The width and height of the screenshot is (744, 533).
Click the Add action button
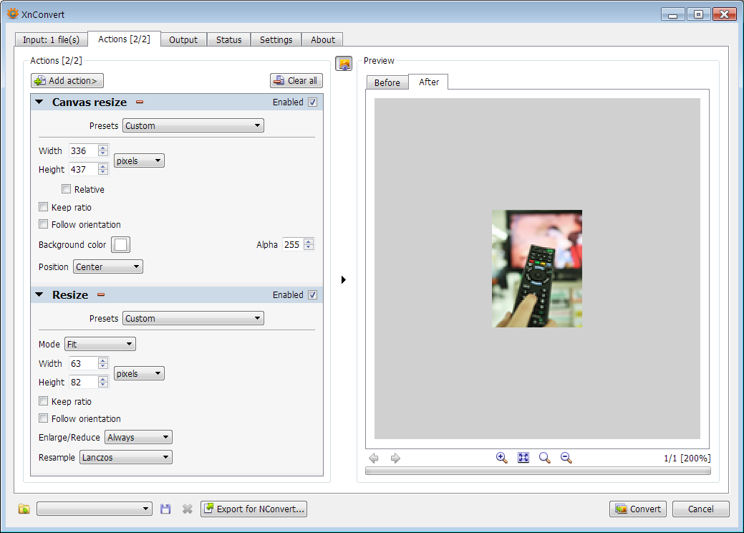point(67,81)
